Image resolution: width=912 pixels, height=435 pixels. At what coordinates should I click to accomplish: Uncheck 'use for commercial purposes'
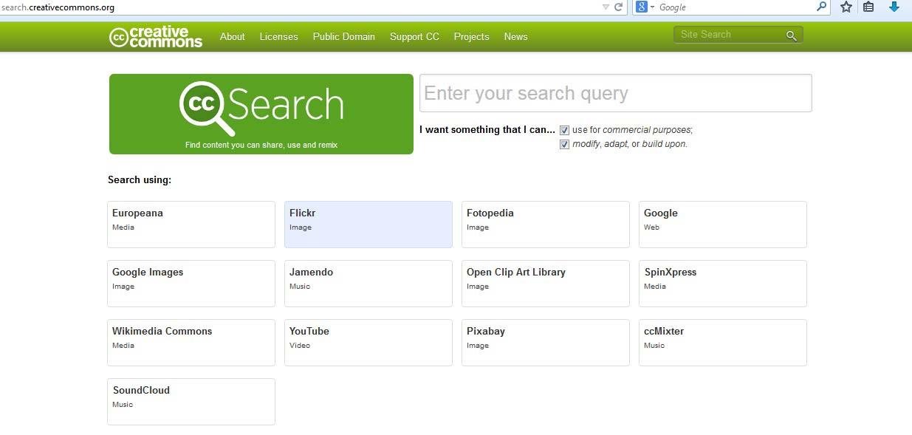(565, 130)
